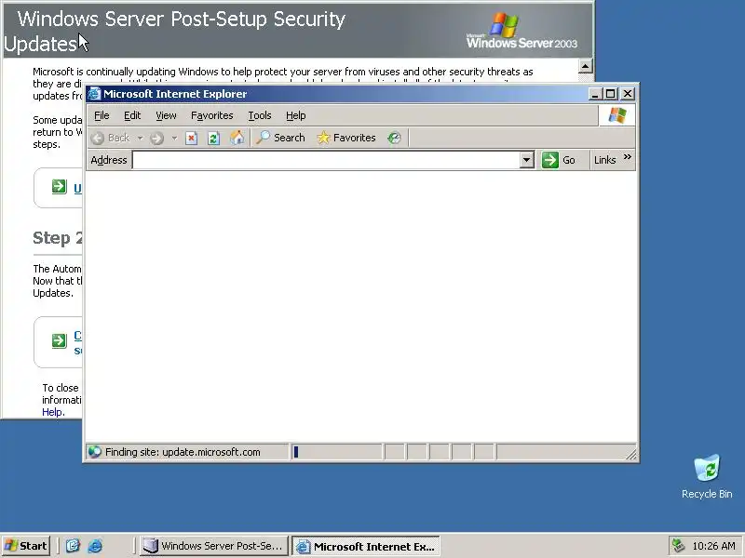The image size is (745, 558).
Task: Close the Internet Explorer window
Action: tap(628, 94)
